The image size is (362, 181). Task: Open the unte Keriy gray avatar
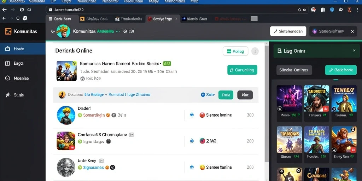tap(66, 167)
